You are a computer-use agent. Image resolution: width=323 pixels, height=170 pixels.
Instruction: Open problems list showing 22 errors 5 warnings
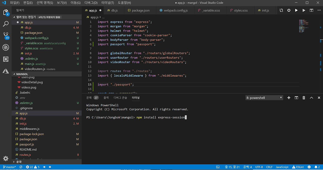coord(33,167)
